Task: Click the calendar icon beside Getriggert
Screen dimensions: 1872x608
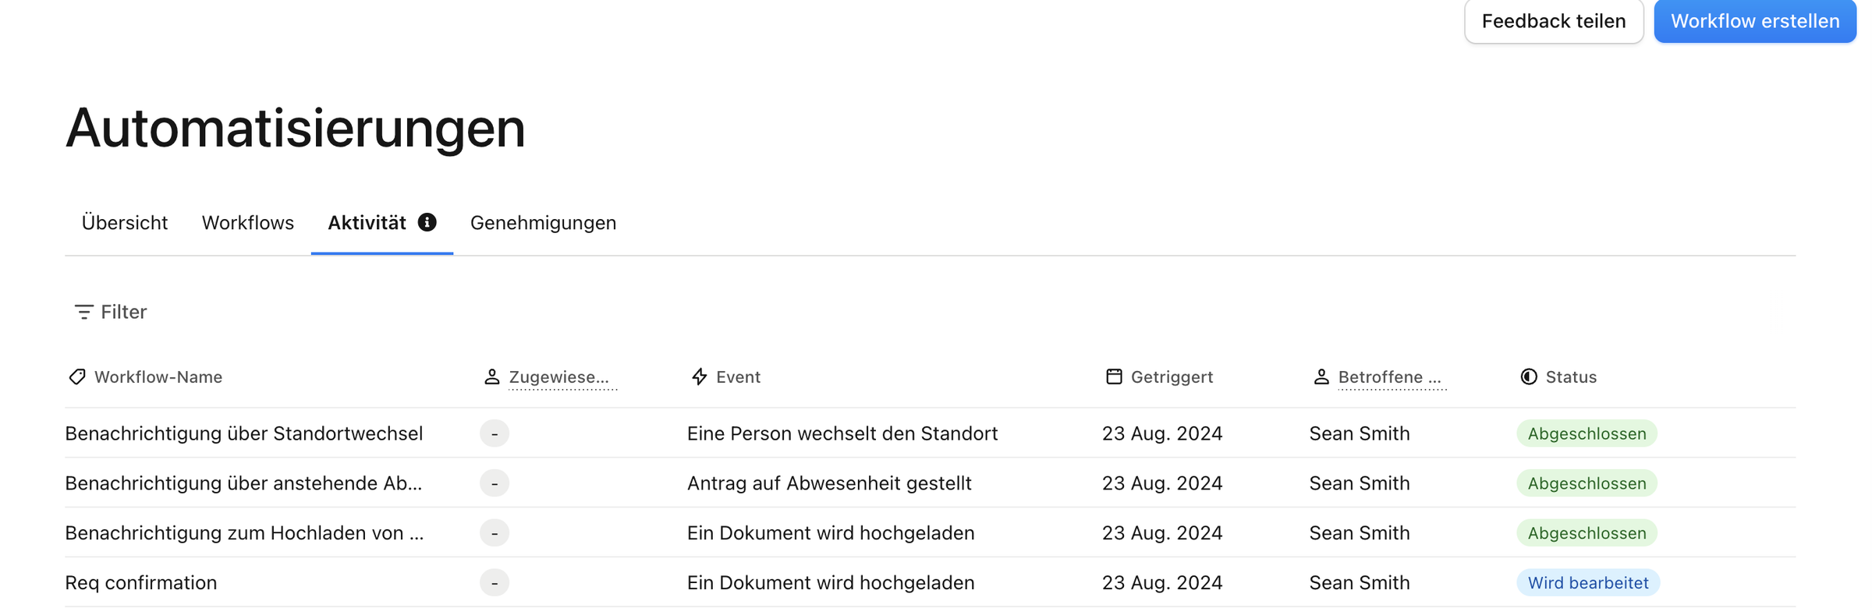Action: click(x=1114, y=376)
